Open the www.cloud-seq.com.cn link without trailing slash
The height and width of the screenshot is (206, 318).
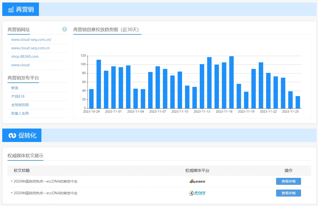(x=30, y=48)
